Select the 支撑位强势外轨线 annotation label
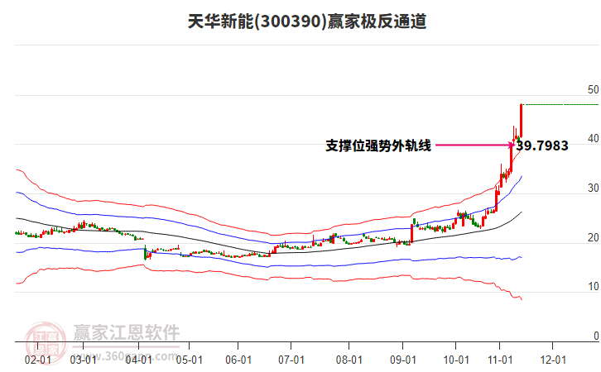The image size is (601, 372). point(378,145)
